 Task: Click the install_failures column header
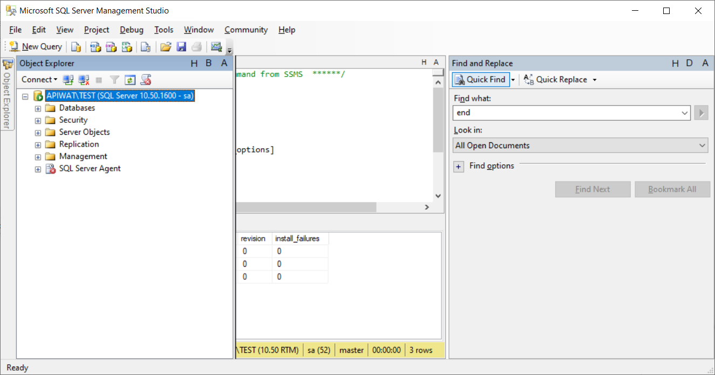click(300, 238)
